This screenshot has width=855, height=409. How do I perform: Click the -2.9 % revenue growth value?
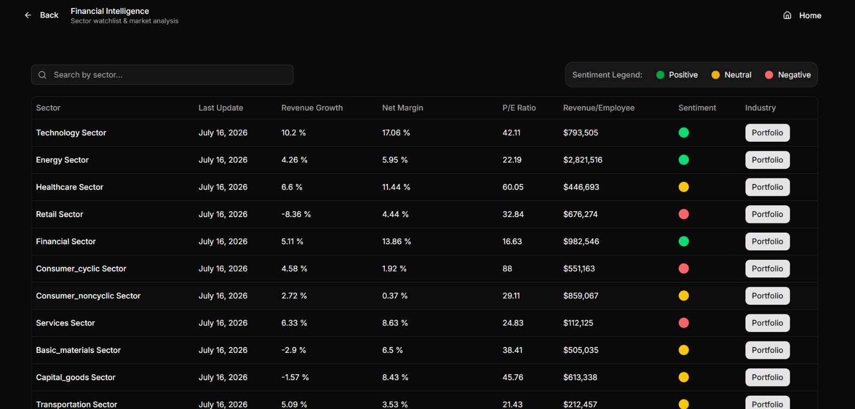click(x=293, y=350)
